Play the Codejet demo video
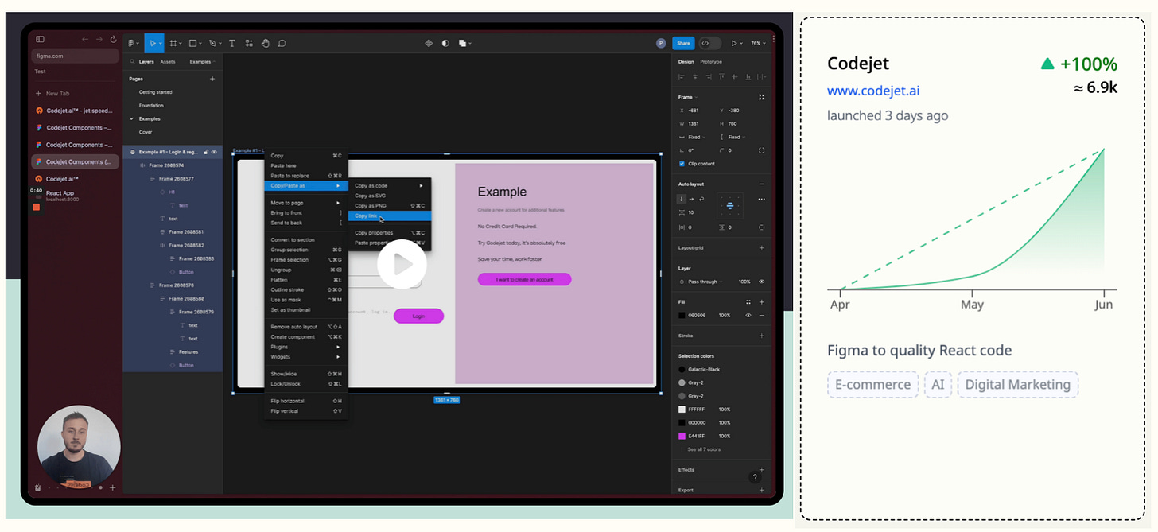Screen dimensions: 1158x532 tap(402, 264)
